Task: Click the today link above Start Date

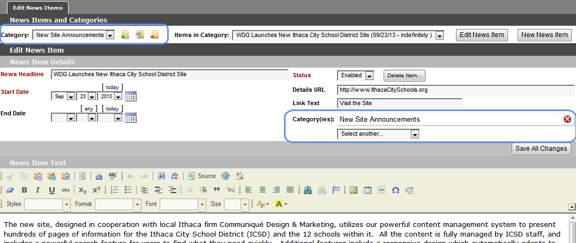Action: (x=112, y=87)
